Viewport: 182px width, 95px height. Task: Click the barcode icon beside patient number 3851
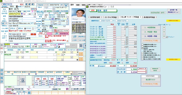pyautogui.click(x=17, y=7)
